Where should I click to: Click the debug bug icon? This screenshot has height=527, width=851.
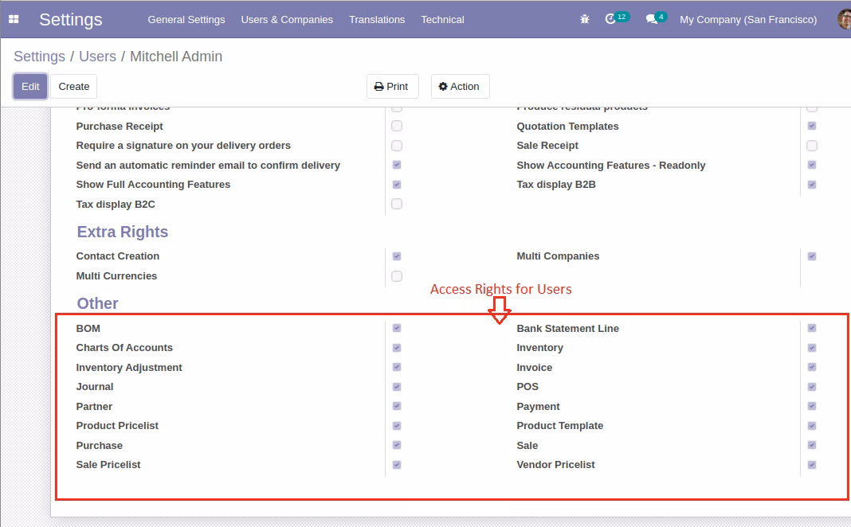(x=585, y=19)
